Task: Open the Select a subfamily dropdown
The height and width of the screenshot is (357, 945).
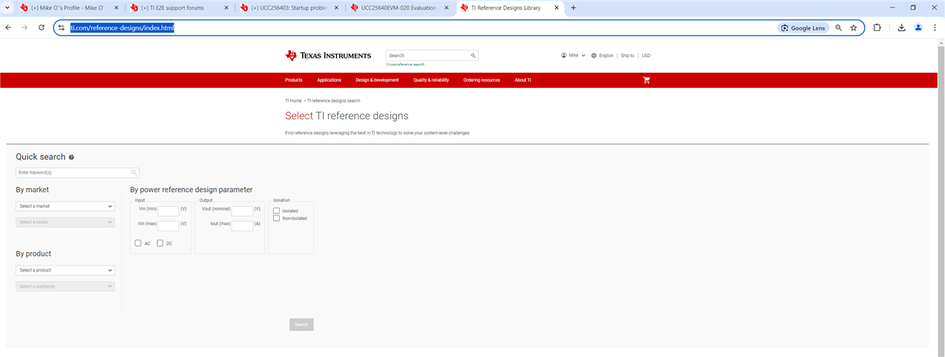Action: tap(65, 286)
